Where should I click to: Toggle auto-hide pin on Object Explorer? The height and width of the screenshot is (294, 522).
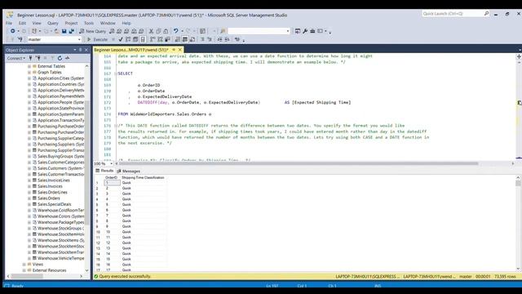tap(80, 50)
